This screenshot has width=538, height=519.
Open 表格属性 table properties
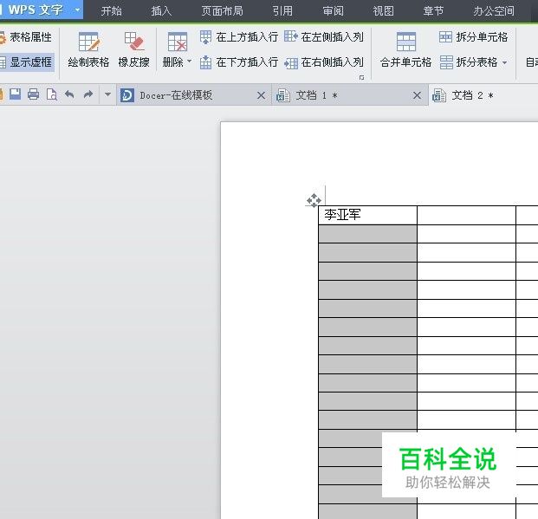26,37
